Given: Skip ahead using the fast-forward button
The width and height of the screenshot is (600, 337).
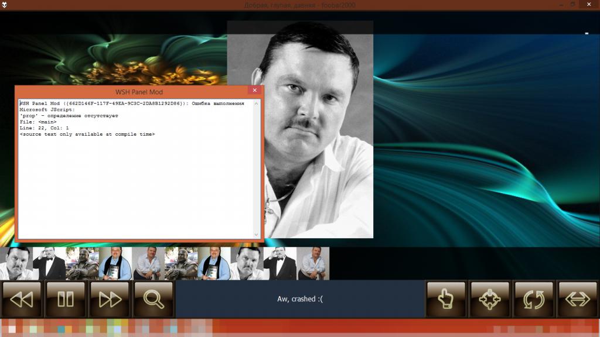Looking at the screenshot, I should (x=110, y=299).
